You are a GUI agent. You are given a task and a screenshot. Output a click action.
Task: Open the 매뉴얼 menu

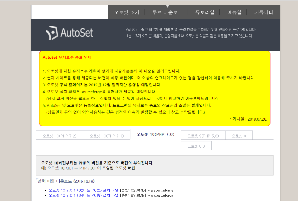[234, 12]
